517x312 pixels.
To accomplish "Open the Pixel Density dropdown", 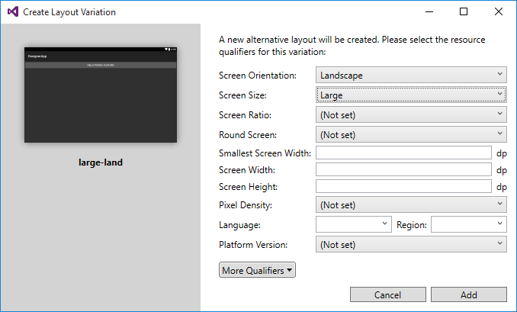I will (x=411, y=204).
